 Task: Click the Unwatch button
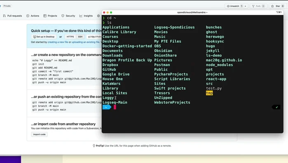[x=236, y=6]
